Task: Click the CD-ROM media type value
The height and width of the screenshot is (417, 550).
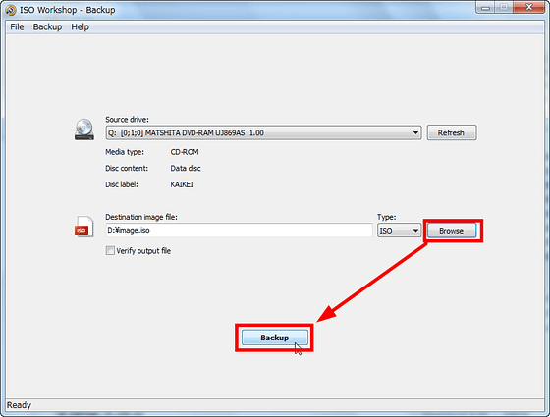Action: (x=185, y=152)
